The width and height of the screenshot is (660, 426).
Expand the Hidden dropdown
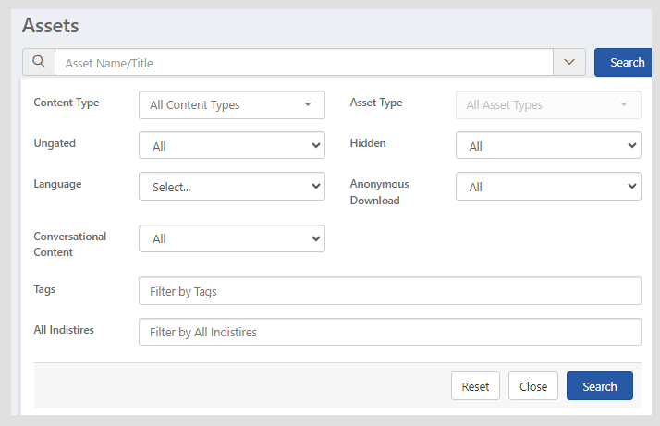tap(548, 146)
